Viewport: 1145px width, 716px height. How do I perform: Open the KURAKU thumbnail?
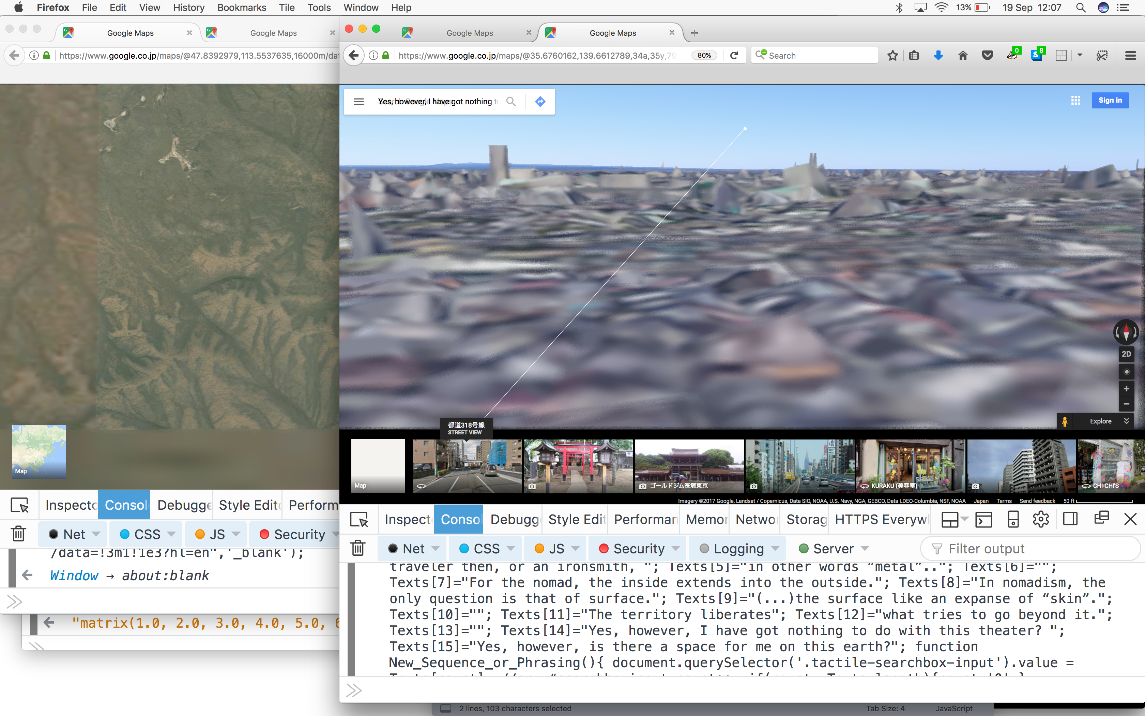tap(911, 466)
